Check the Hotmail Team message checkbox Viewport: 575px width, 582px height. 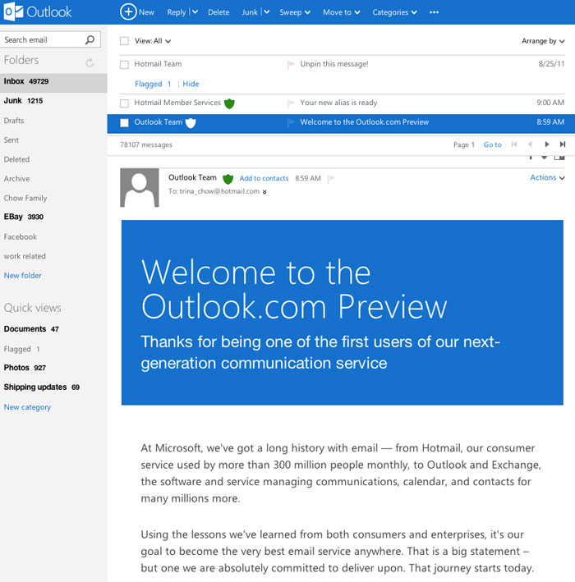click(125, 64)
